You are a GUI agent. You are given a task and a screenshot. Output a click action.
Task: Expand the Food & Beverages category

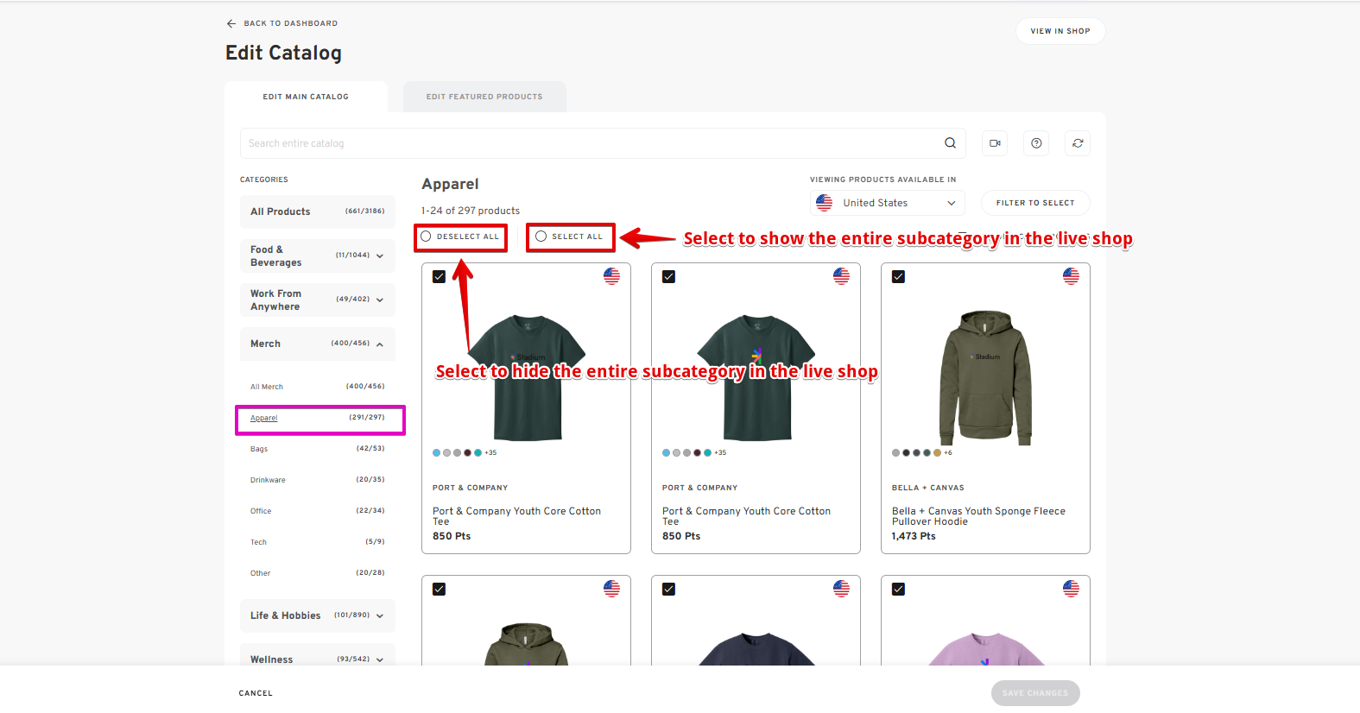[379, 256]
